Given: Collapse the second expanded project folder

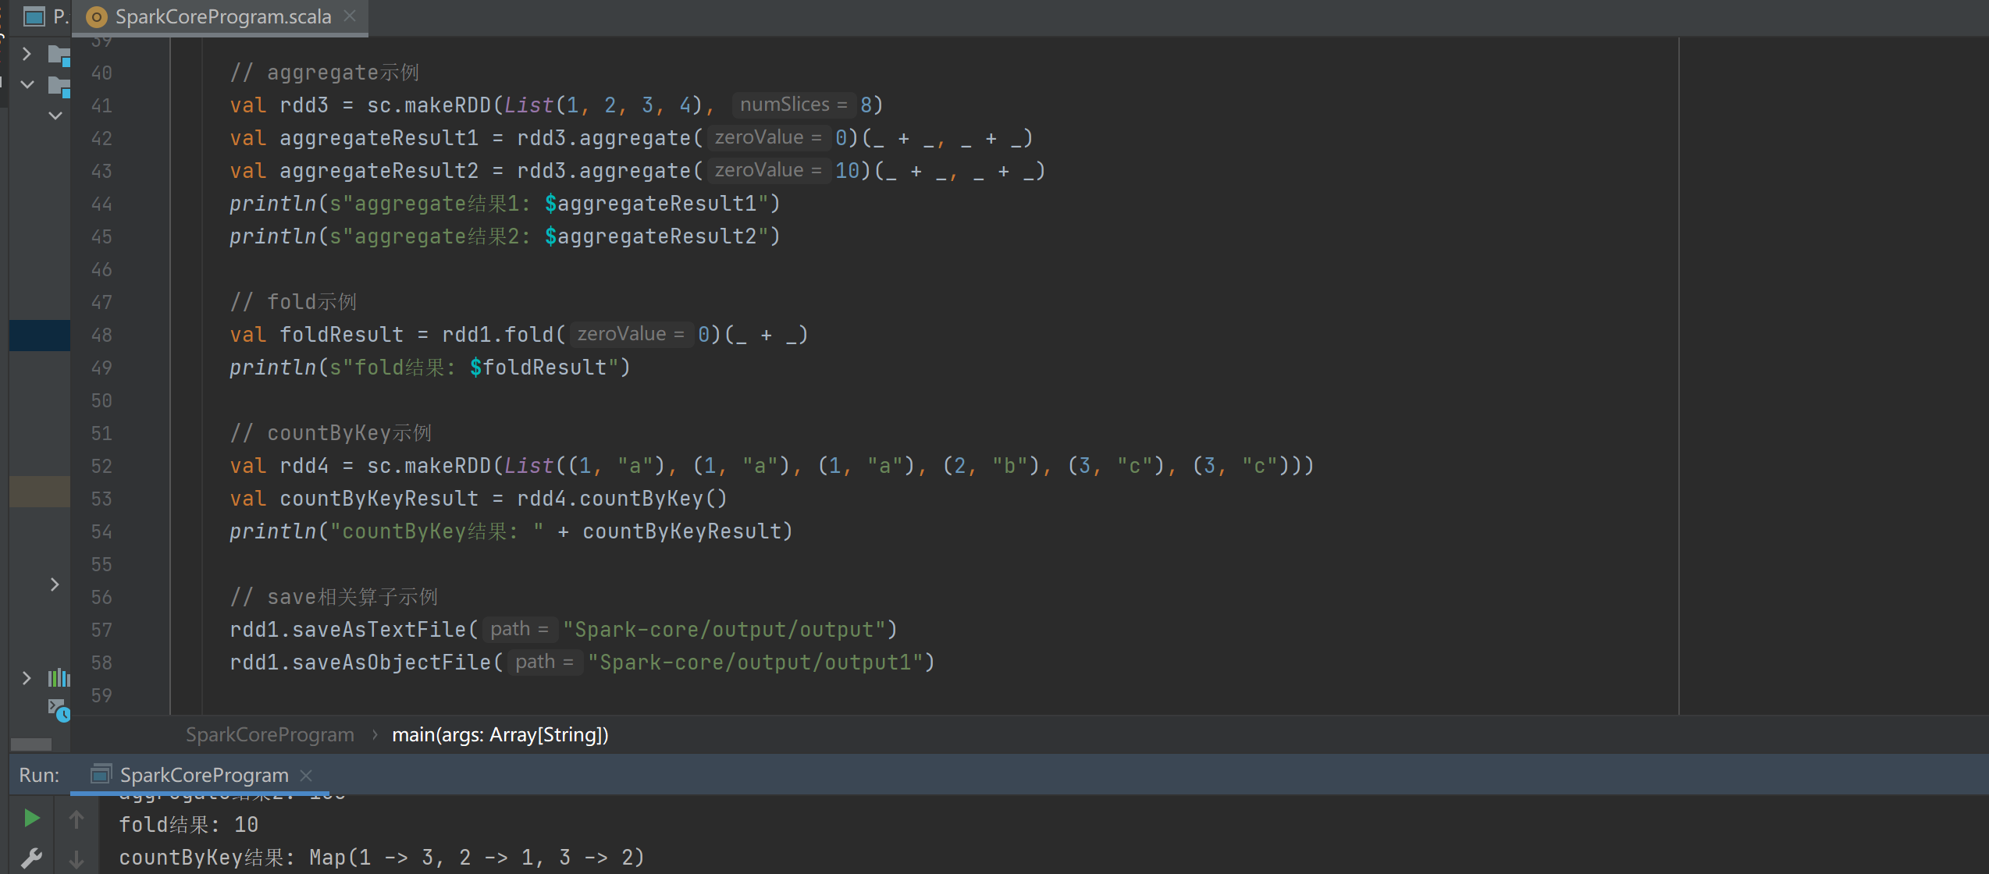Looking at the screenshot, I should [27, 83].
